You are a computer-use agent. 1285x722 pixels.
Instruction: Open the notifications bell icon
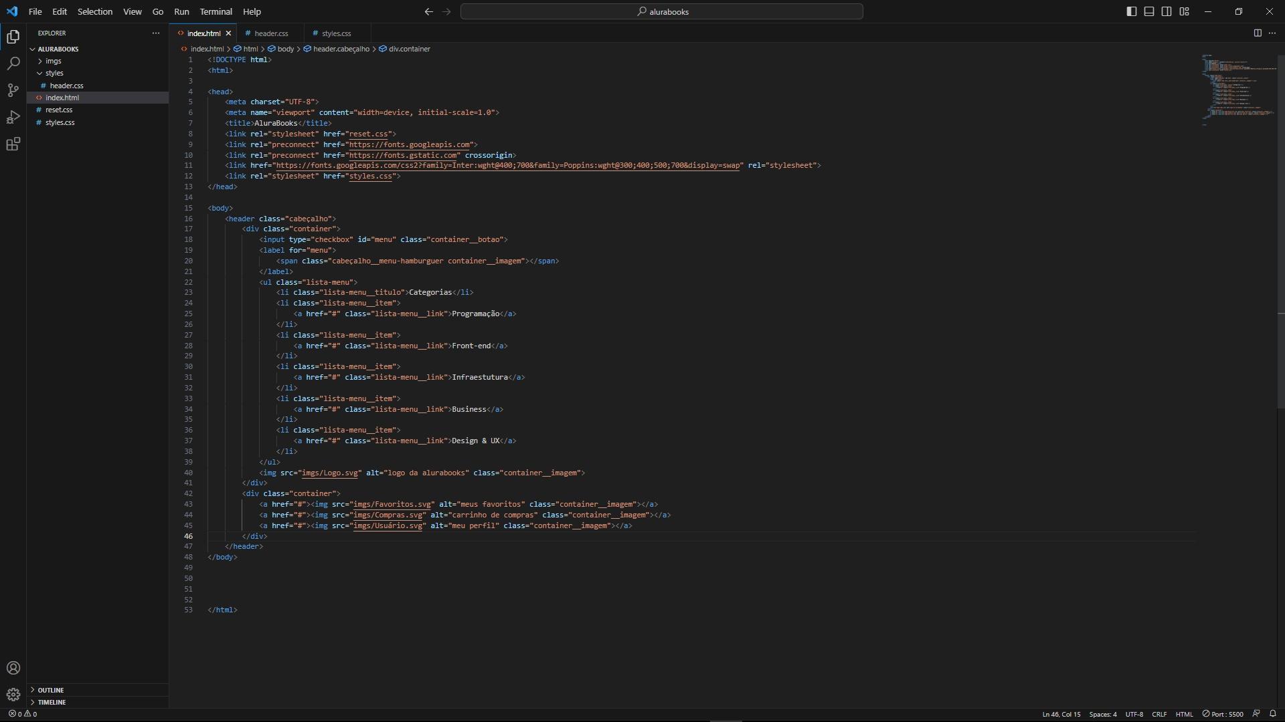(x=1272, y=713)
